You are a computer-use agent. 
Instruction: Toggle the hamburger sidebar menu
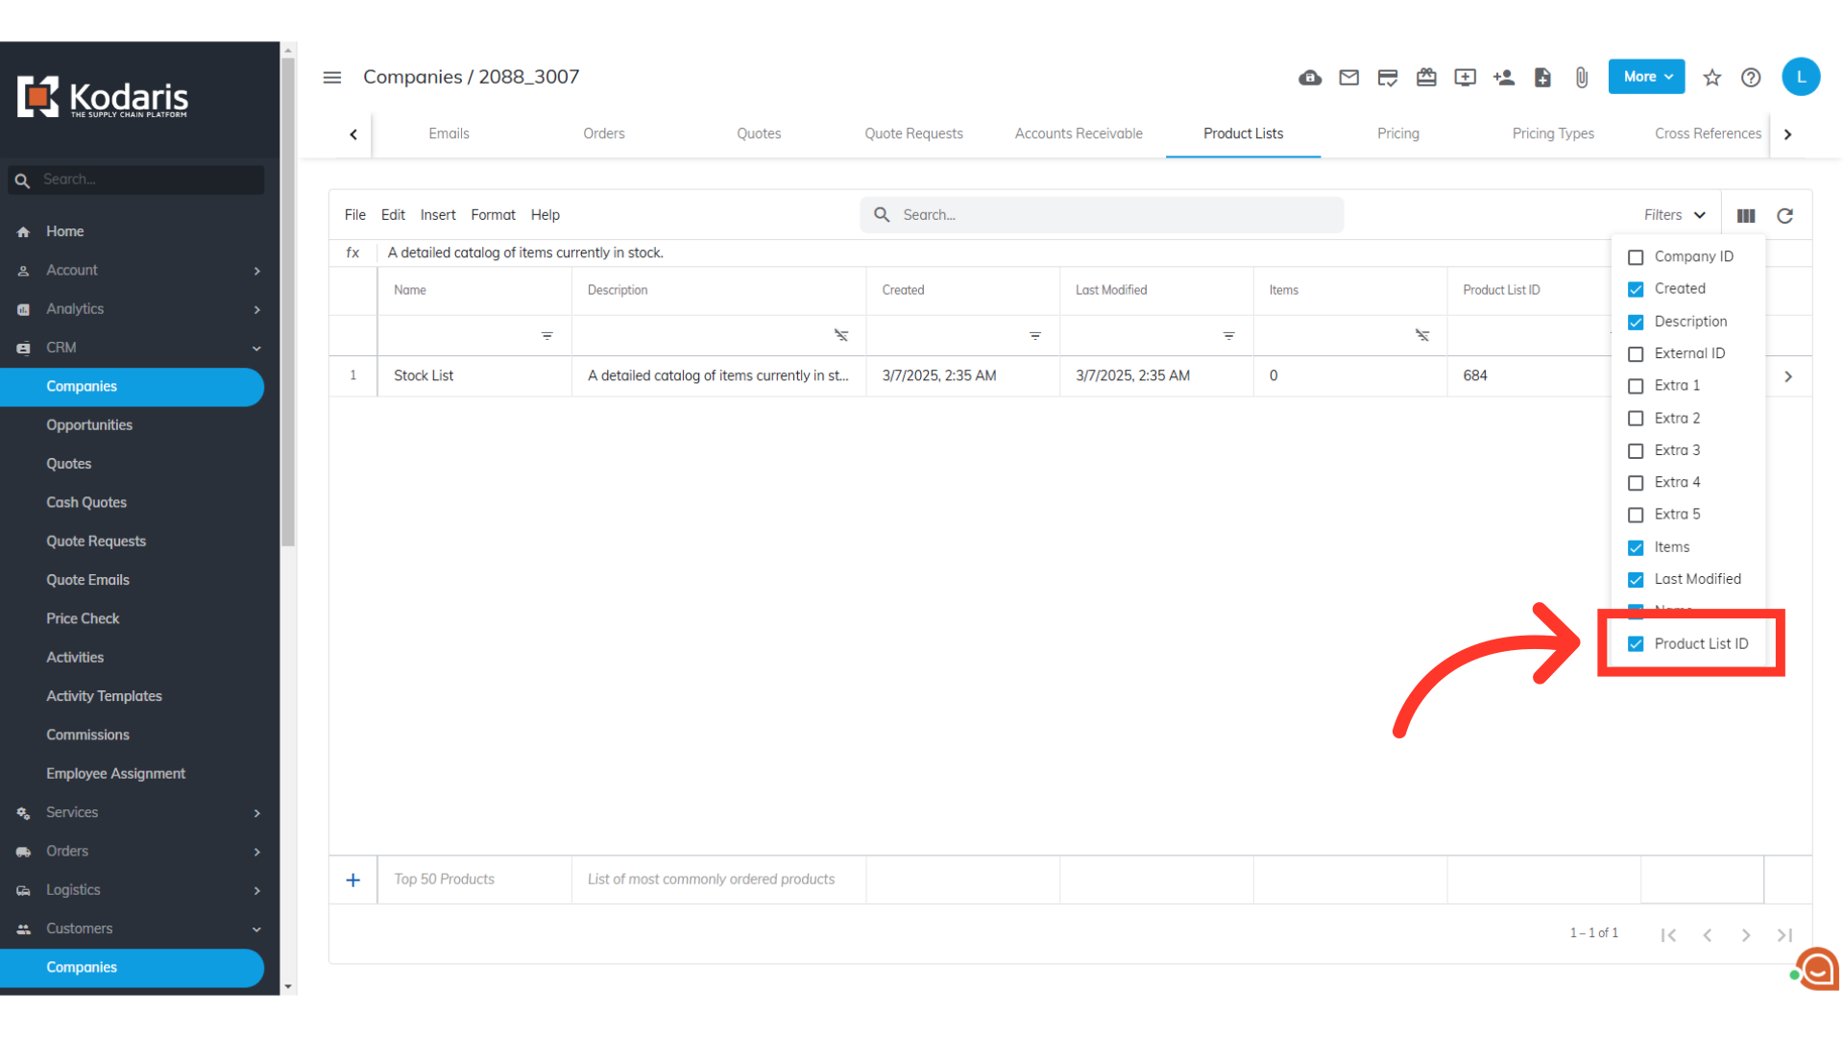332,78
